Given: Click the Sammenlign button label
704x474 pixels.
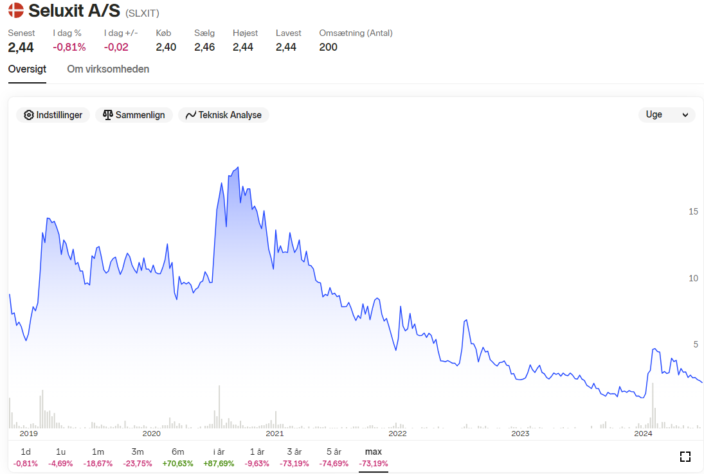Looking at the screenshot, I should click(x=140, y=115).
